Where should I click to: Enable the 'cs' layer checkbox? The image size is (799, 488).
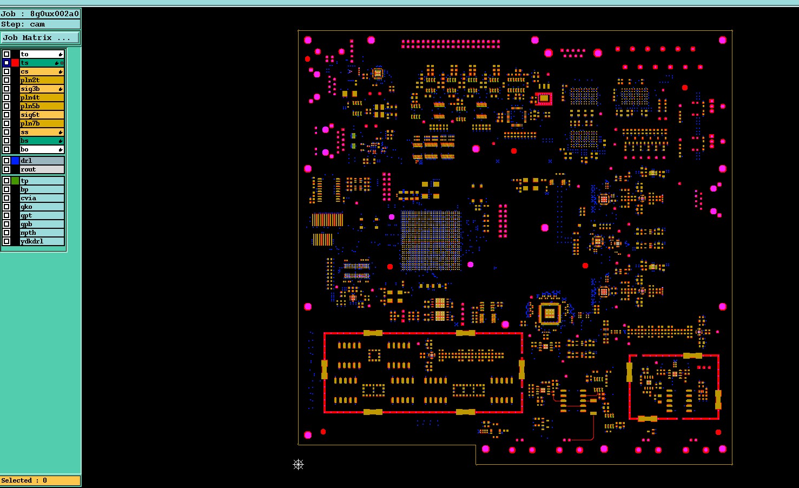point(6,71)
